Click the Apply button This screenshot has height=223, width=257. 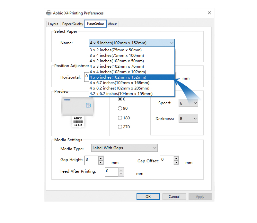click(x=200, y=196)
